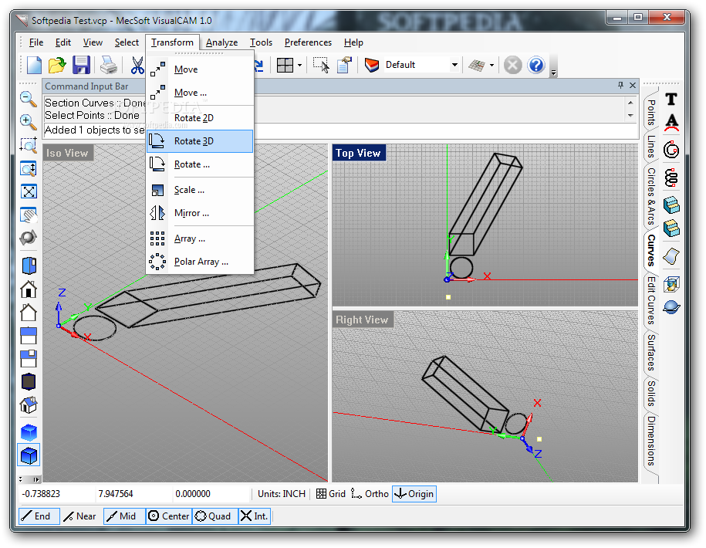Toggle the Grid snap
Screen dimensions: 706x548
pyautogui.click(x=331, y=493)
